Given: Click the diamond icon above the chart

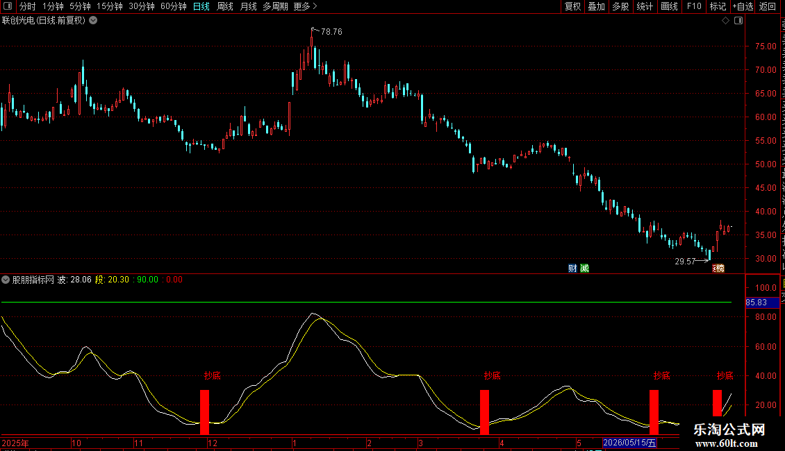Looking at the screenshot, I should click(725, 21).
